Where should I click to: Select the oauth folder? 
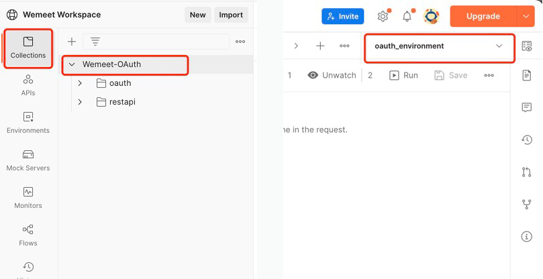coord(114,83)
